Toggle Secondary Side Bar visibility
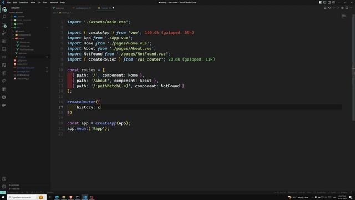 pyautogui.click(x=329, y=2)
